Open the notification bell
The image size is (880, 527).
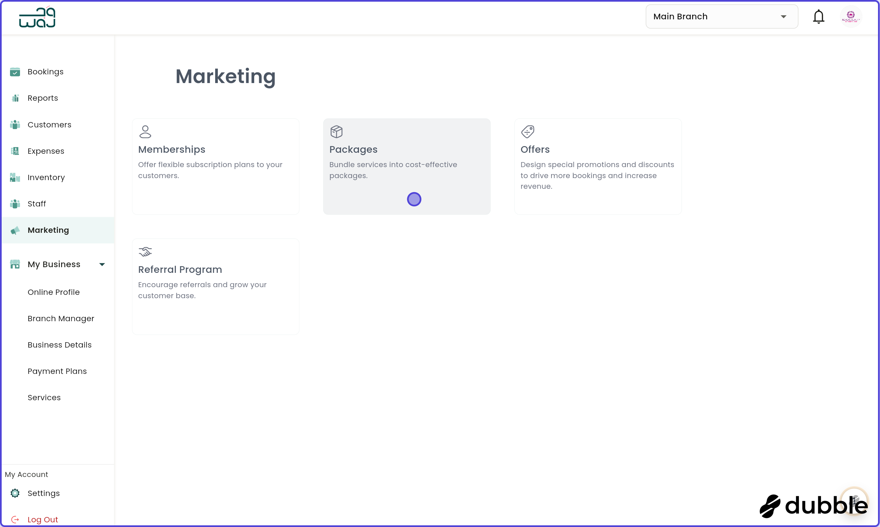(819, 16)
